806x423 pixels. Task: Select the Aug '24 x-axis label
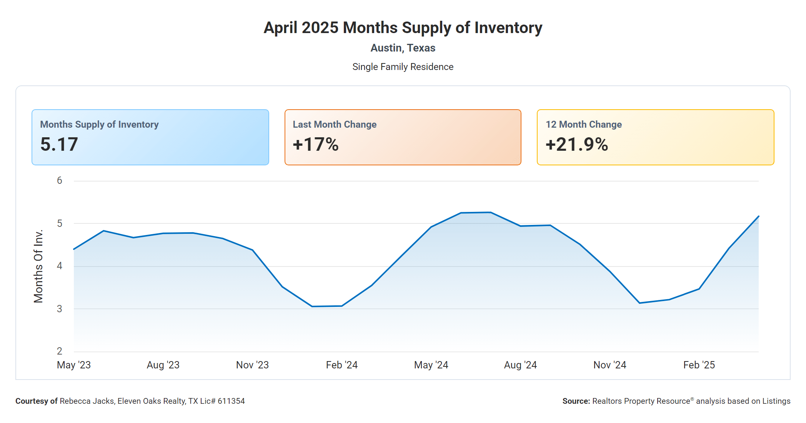point(520,365)
